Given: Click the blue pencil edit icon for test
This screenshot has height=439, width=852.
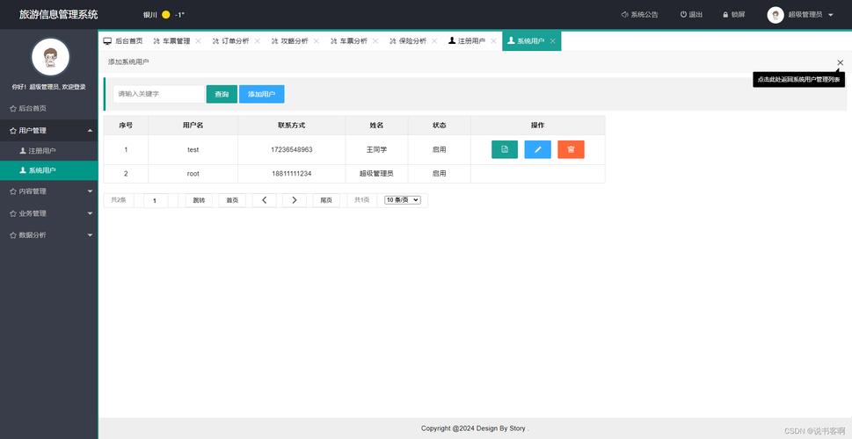Looking at the screenshot, I should 537,149.
